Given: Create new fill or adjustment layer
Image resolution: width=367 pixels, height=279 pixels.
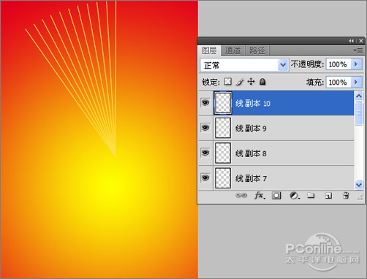Looking at the screenshot, I should 295,196.
